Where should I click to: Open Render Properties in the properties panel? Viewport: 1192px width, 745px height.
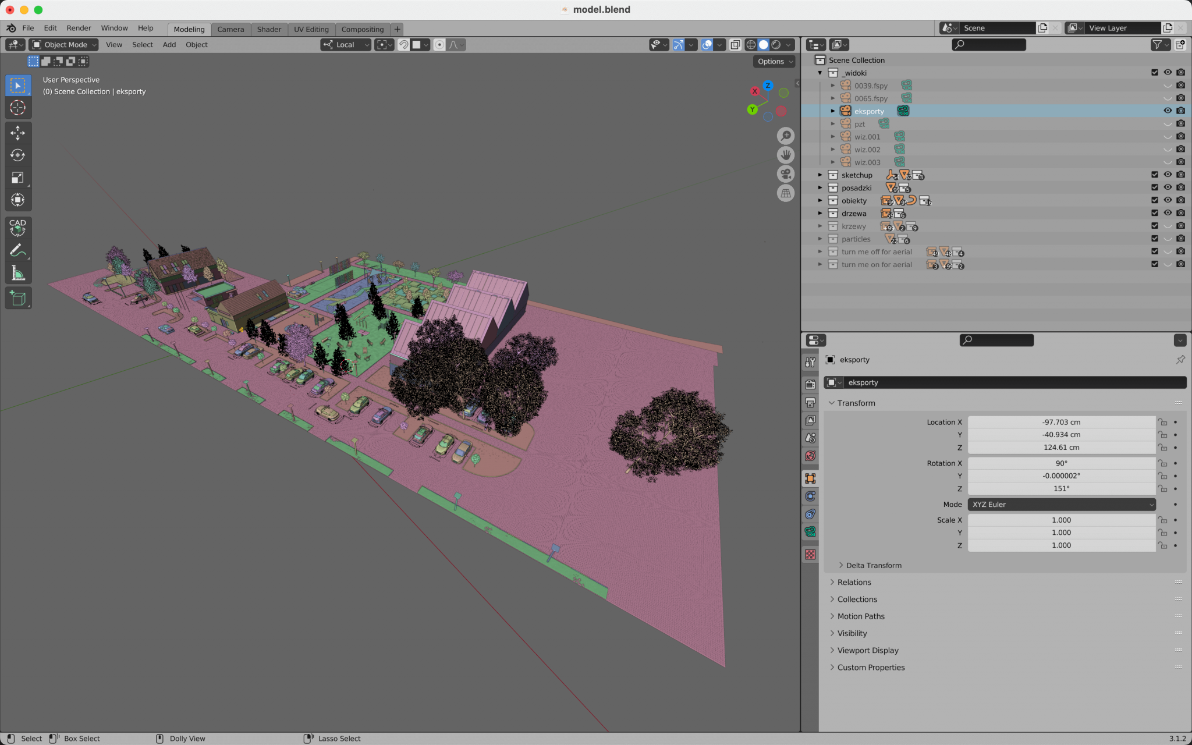coord(810,384)
